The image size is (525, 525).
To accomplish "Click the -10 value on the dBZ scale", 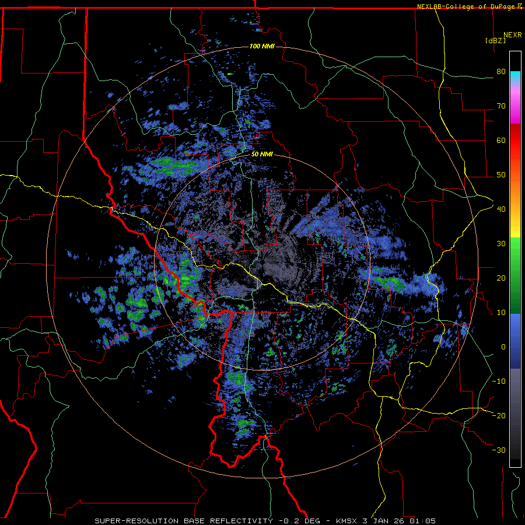I will coord(499,381).
